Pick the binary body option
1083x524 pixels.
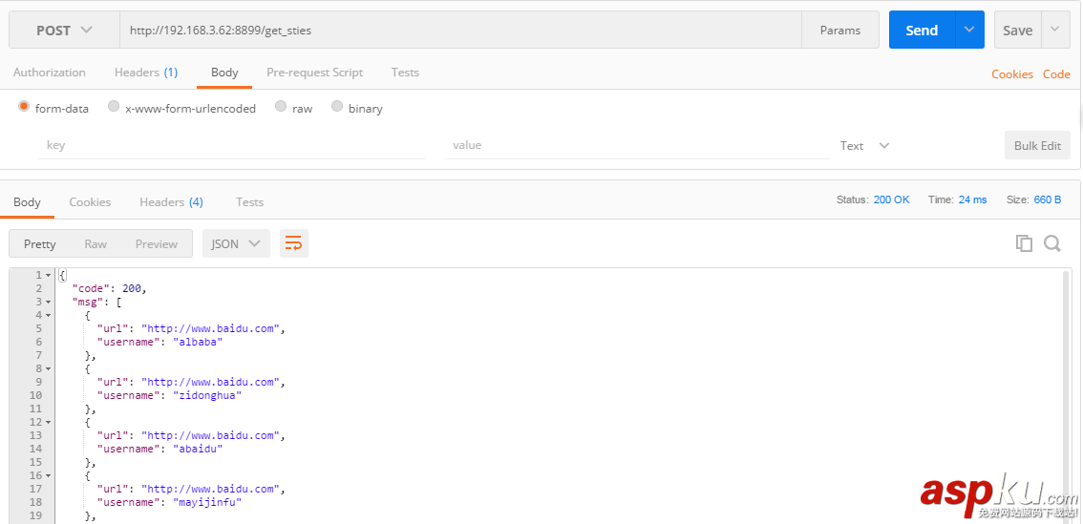click(x=337, y=107)
